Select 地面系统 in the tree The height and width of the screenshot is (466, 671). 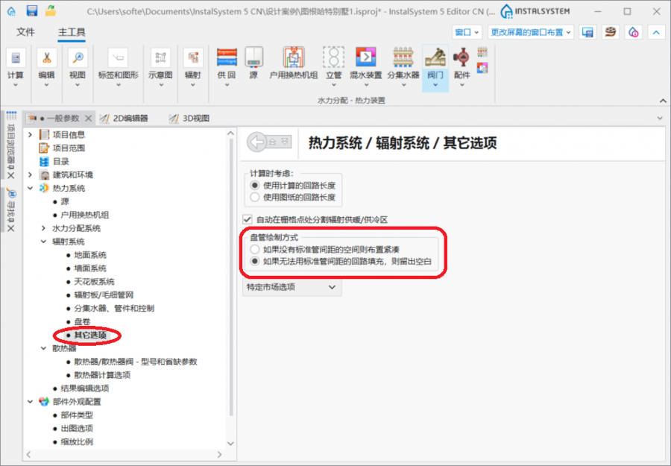(90, 255)
